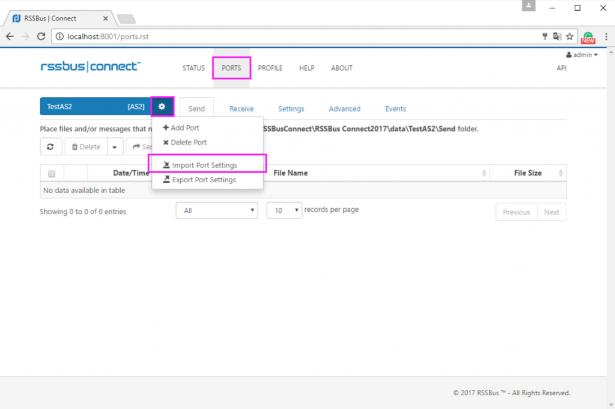Bookmark this page with the star icon
Image resolution: width=615 pixels, height=409 pixels.
pyautogui.click(x=569, y=37)
